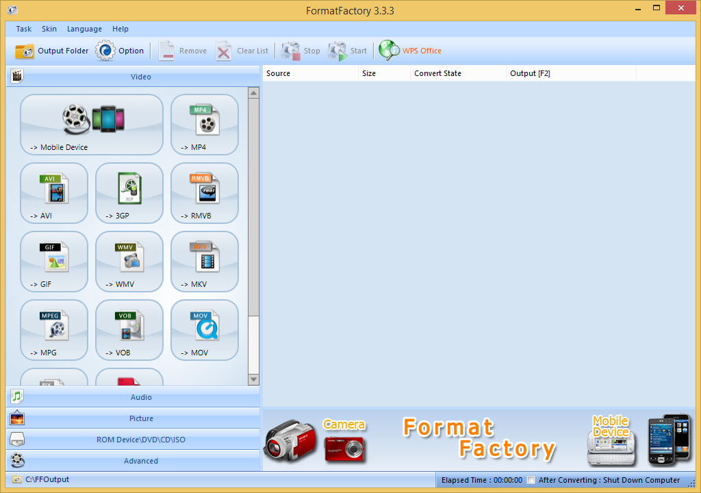Open the Language menu

pyautogui.click(x=84, y=29)
